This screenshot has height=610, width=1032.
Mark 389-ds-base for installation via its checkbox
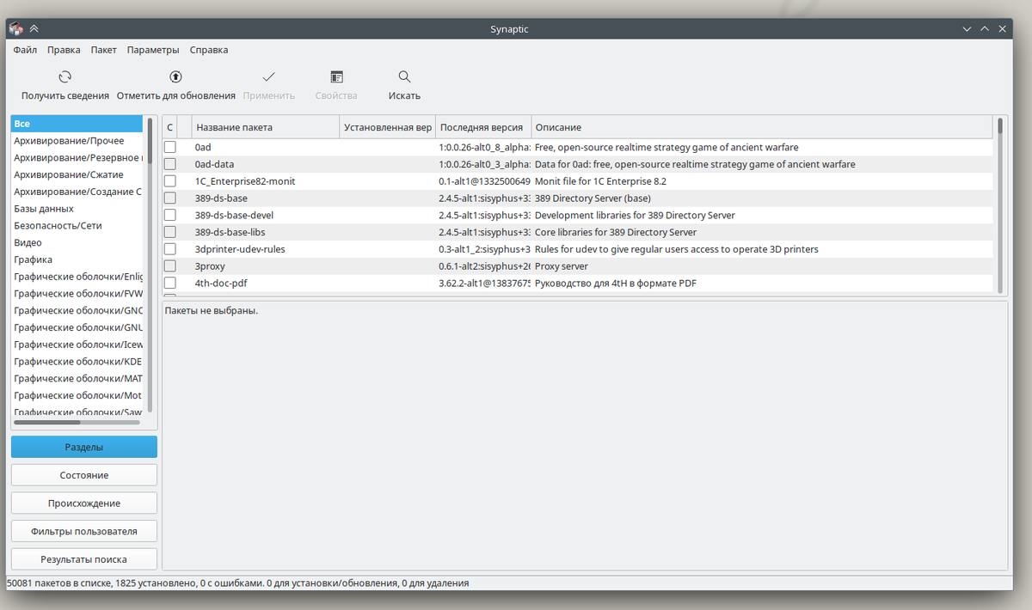pos(169,198)
